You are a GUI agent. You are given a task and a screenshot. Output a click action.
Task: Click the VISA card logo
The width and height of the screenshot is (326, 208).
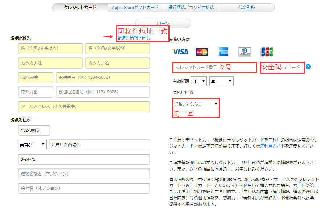pyautogui.click(x=180, y=52)
